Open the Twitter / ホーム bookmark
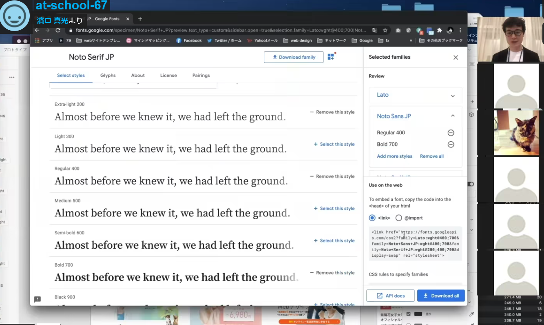This screenshot has height=325, width=544. [224, 40]
